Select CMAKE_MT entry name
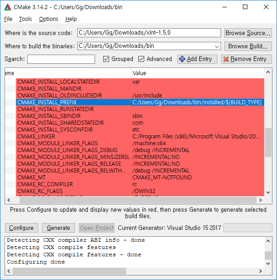This screenshot has height=280, width=277. [31, 177]
